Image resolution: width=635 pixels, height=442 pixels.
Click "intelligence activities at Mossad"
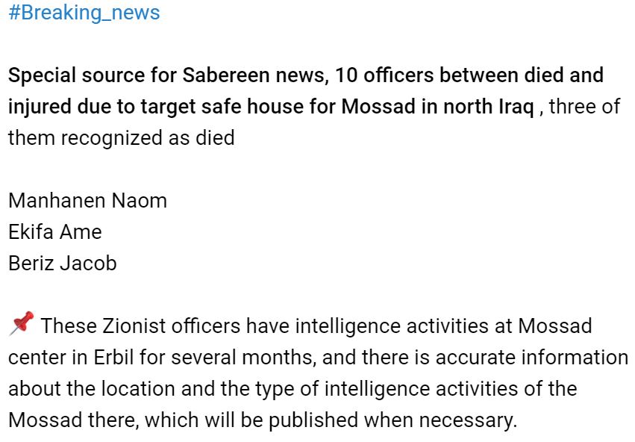pos(443,326)
